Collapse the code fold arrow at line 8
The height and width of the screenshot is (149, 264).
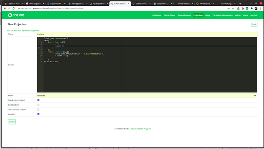(42, 52)
